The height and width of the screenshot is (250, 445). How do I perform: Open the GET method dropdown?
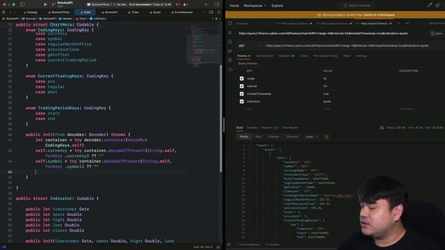(250, 46)
